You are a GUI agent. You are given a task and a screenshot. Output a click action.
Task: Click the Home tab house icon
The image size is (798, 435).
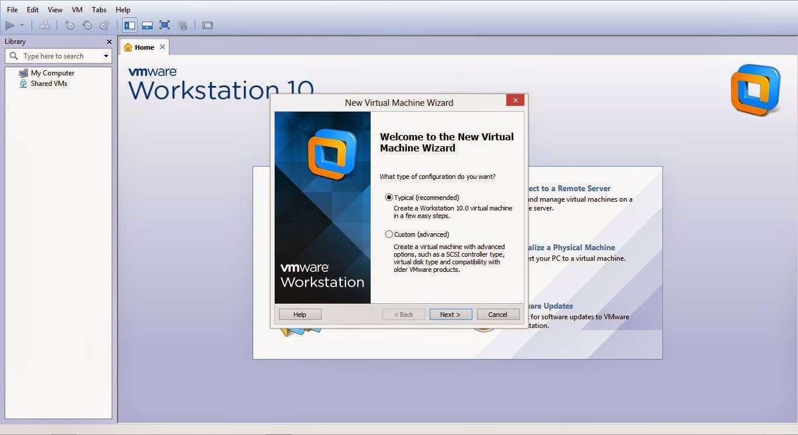(128, 47)
